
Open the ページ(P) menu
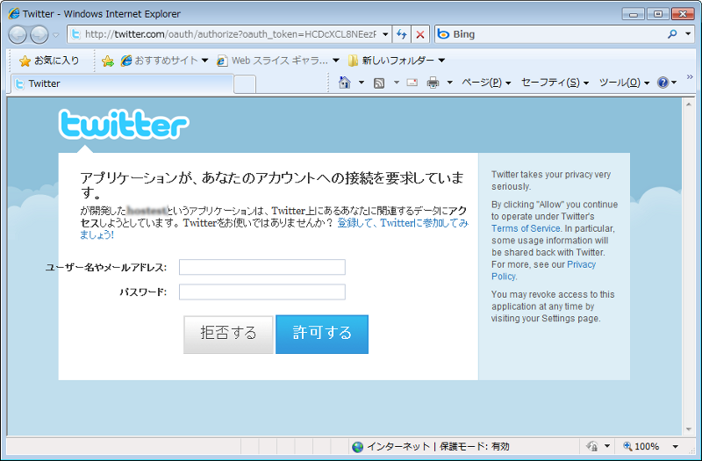tap(486, 83)
